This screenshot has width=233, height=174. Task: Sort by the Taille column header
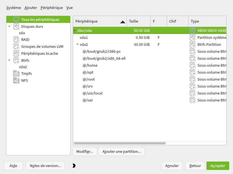click(138, 21)
